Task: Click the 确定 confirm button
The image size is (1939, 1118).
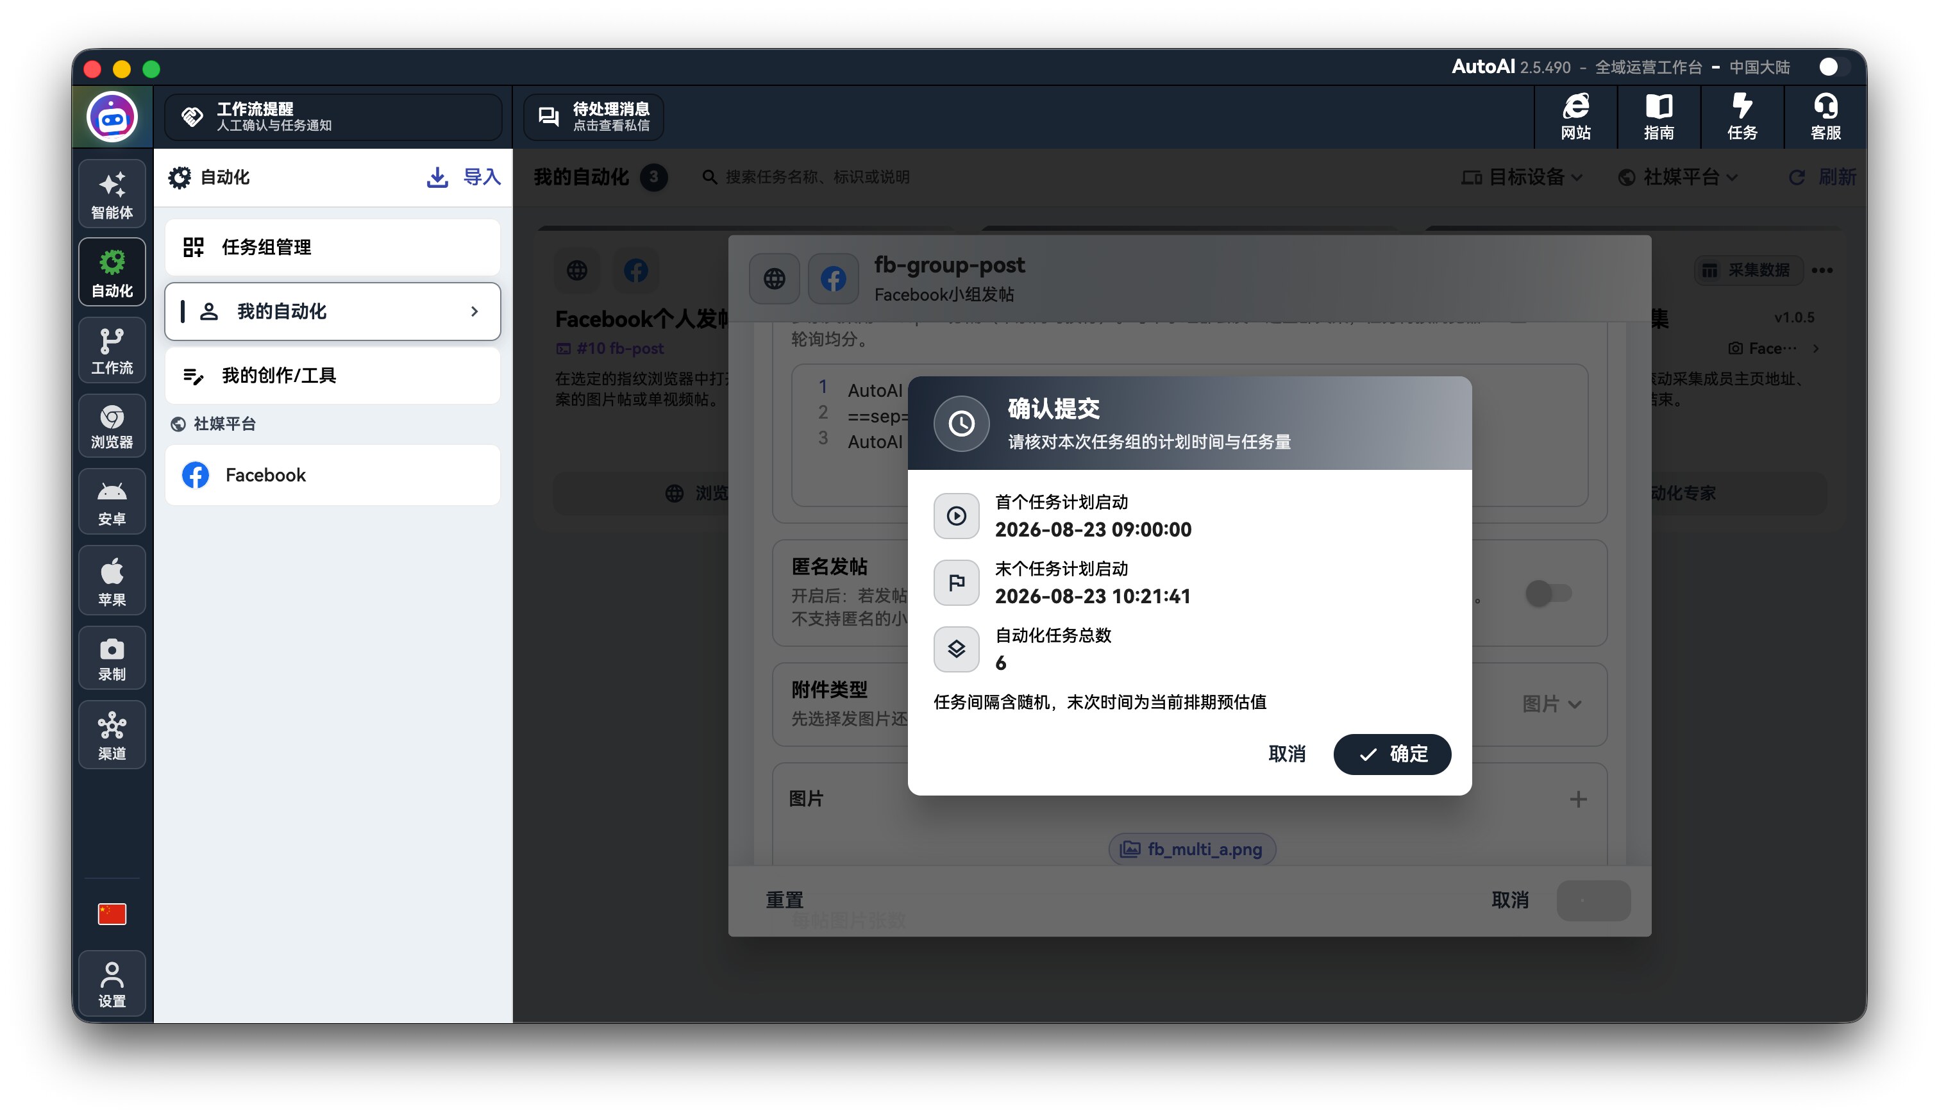Action: [1392, 754]
